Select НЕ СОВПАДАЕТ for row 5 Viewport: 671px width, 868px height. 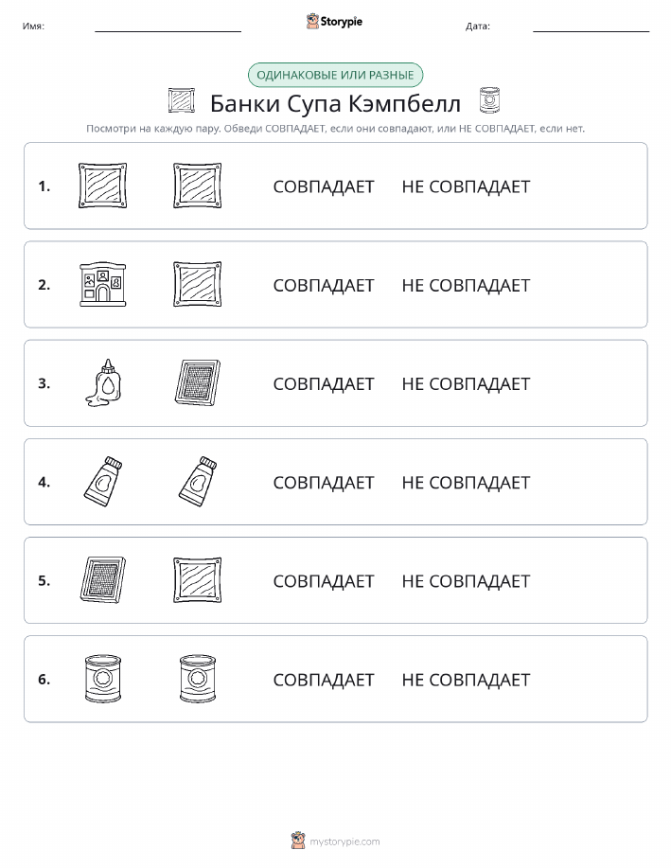(x=466, y=580)
